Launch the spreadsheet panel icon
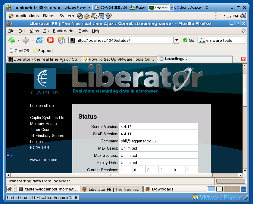Image resolution: width=253 pixels, height=204 pixels. click(x=109, y=16)
